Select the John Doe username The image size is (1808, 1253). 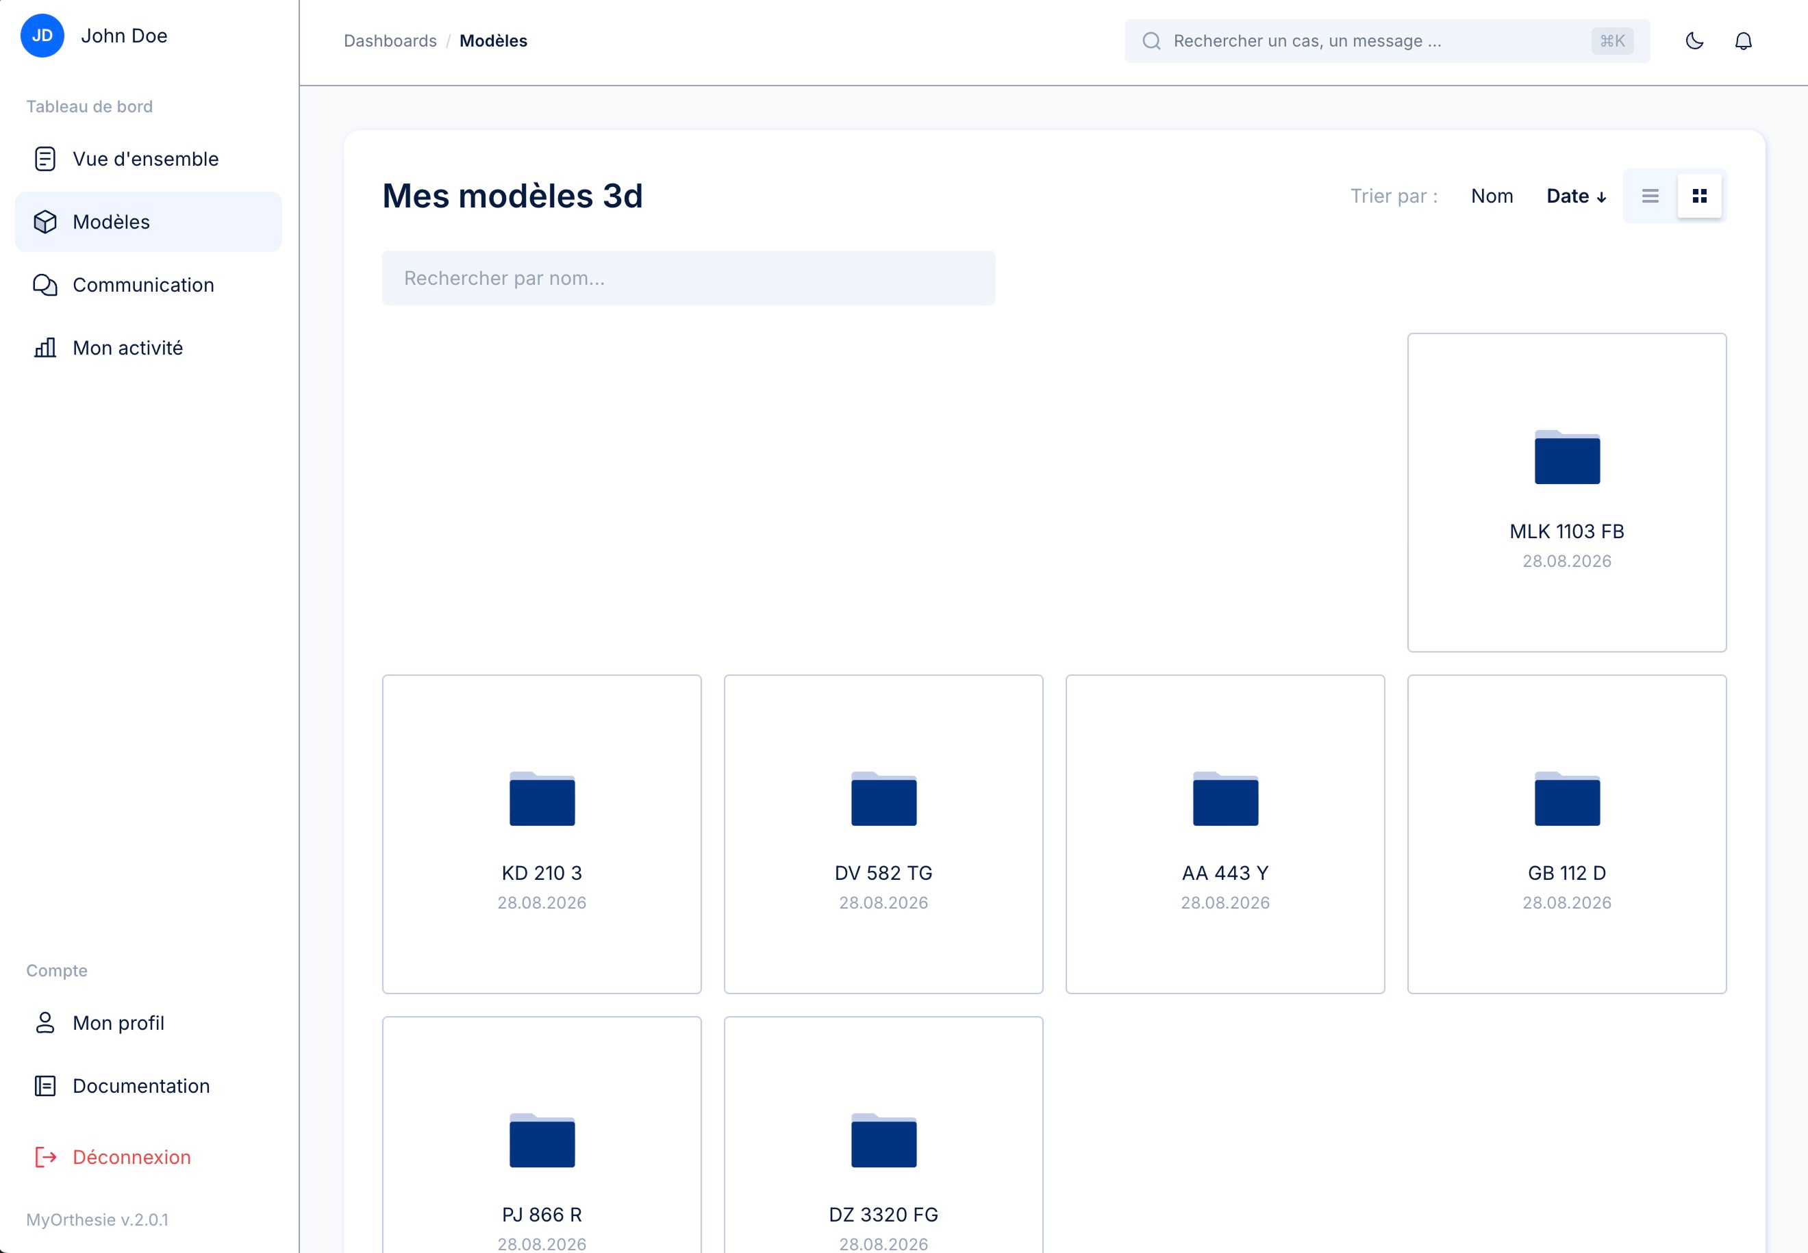pos(124,36)
